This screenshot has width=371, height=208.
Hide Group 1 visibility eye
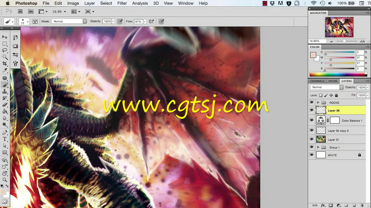point(312,147)
